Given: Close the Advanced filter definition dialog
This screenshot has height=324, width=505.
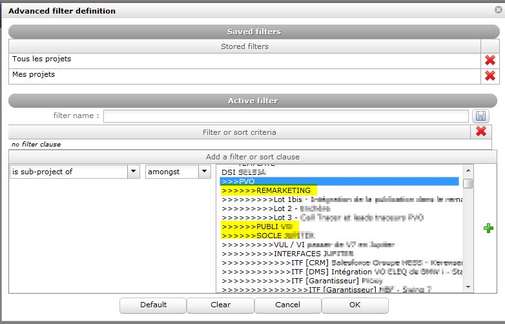Looking at the screenshot, I should 494,11.
